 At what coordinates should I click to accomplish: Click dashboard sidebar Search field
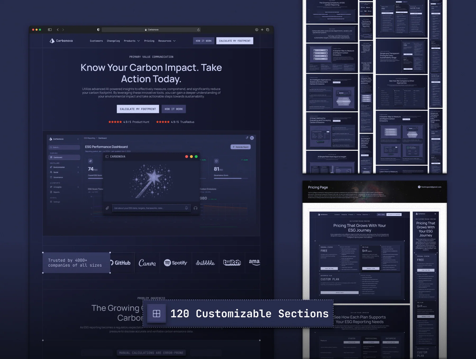click(64, 147)
